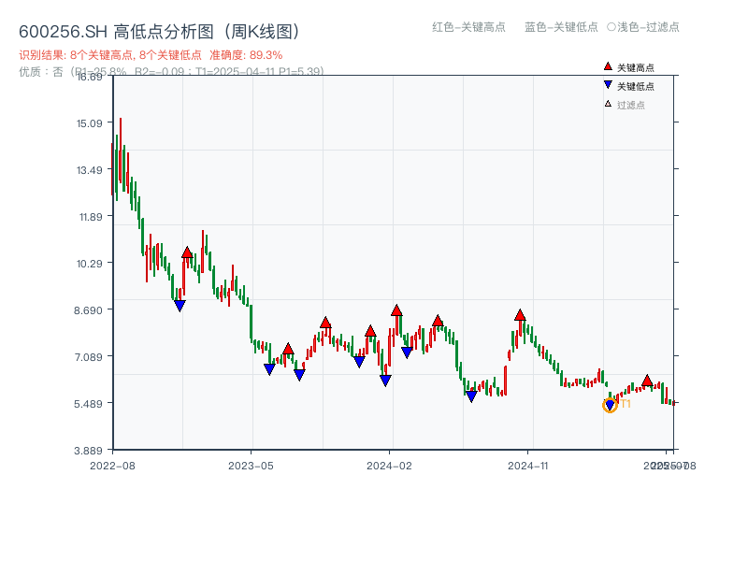Pick the red key-high triangle just after 2024-02
The height and width of the screenshot is (561, 748).
pyautogui.click(x=396, y=310)
